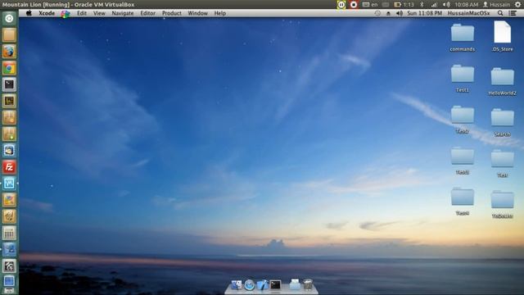Open Finder in the Mac dock
Viewport: 524px width, 295px height.
(237, 285)
